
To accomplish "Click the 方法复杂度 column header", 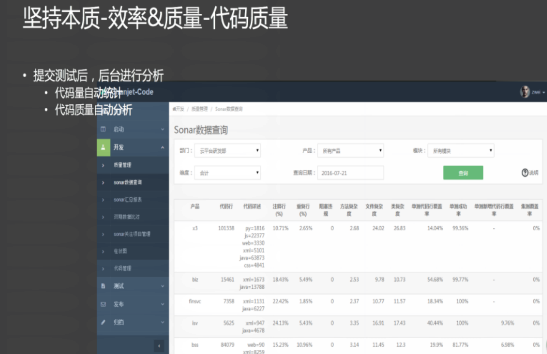I will tap(349, 210).
